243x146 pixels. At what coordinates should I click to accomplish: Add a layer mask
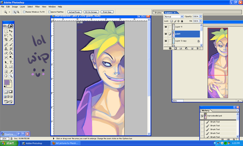[x=175, y=48]
